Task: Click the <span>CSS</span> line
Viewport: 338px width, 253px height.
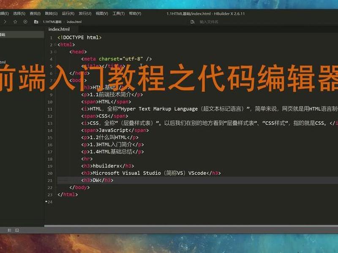Action: coord(104,116)
